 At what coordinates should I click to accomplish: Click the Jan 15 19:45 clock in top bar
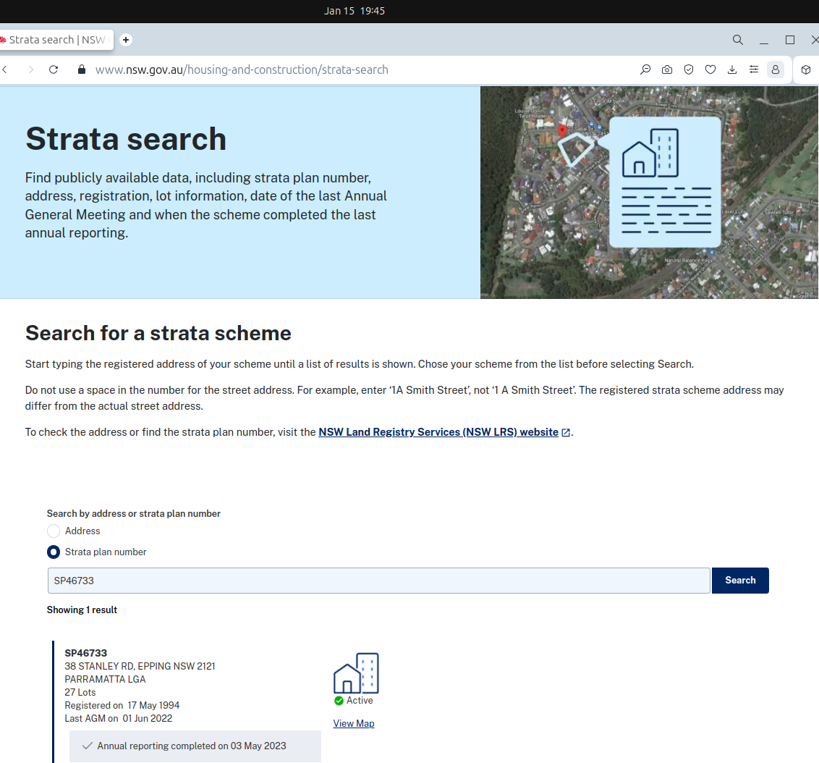354,11
